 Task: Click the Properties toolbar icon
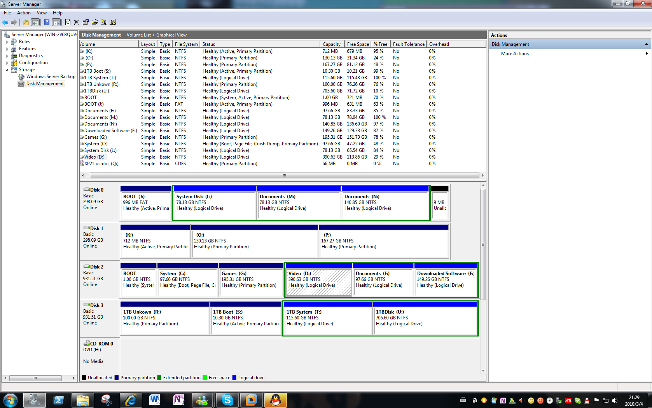(x=86, y=22)
